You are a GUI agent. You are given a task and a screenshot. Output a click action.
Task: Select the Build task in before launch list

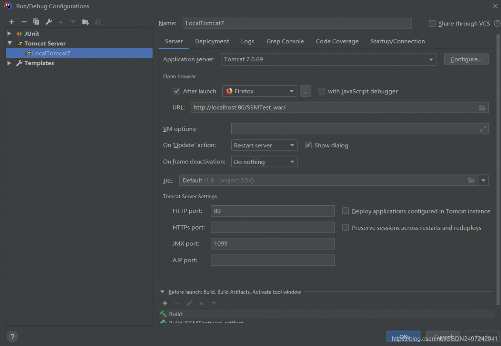[326, 314]
